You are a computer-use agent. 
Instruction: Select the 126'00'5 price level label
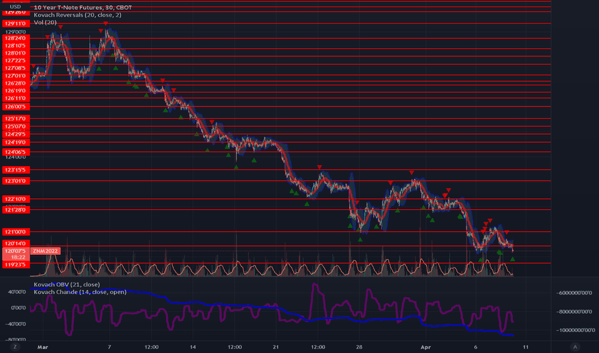pos(15,107)
